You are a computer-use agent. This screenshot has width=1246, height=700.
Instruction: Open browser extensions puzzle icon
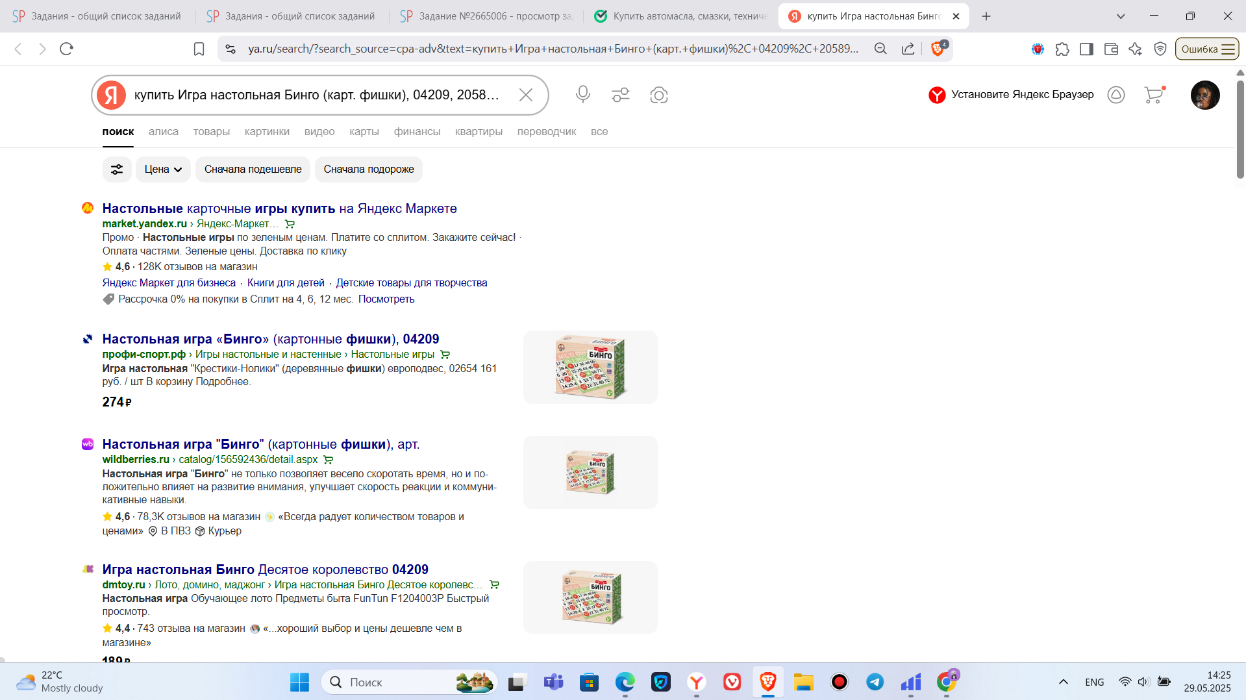pyautogui.click(x=1062, y=49)
